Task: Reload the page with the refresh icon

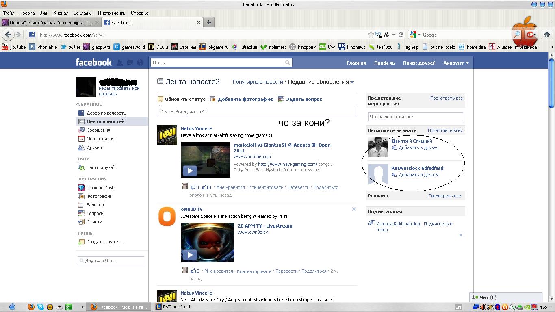Action: tap(401, 35)
